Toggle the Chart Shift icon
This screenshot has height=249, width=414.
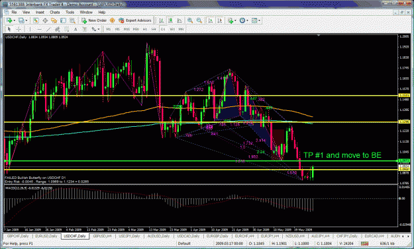(220, 20)
